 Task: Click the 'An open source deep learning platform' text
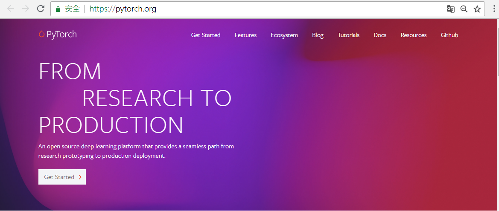pyautogui.click(x=136, y=151)
